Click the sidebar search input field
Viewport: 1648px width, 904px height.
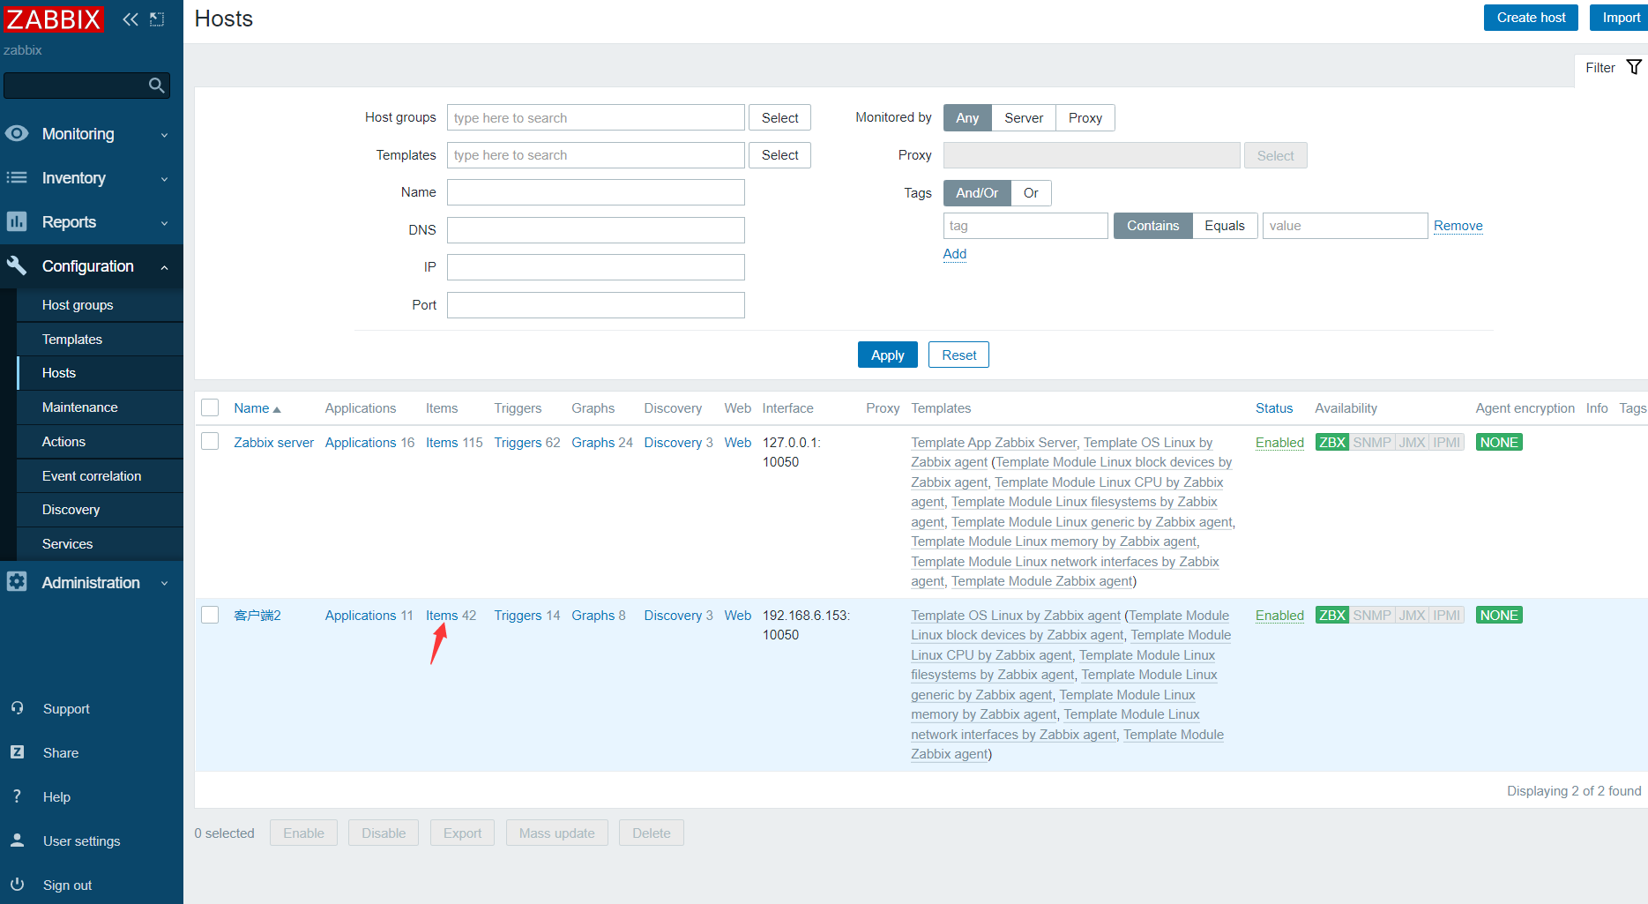(77, 86)
